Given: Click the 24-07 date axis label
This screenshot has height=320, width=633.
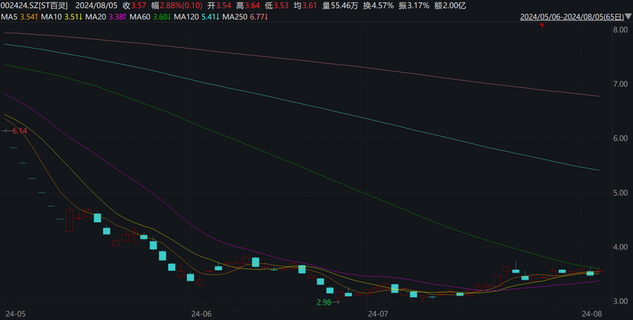Looking at the screenshot, I should pos(378,313).
